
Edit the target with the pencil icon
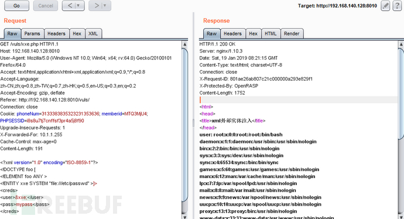385,6
